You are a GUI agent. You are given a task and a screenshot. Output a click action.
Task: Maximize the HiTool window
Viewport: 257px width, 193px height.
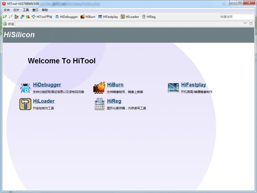click(240, 3)
